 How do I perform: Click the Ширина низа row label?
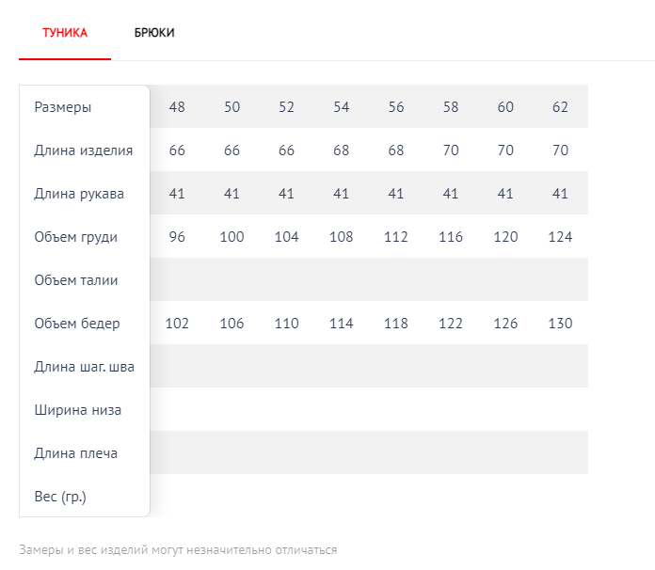(77, 410)
